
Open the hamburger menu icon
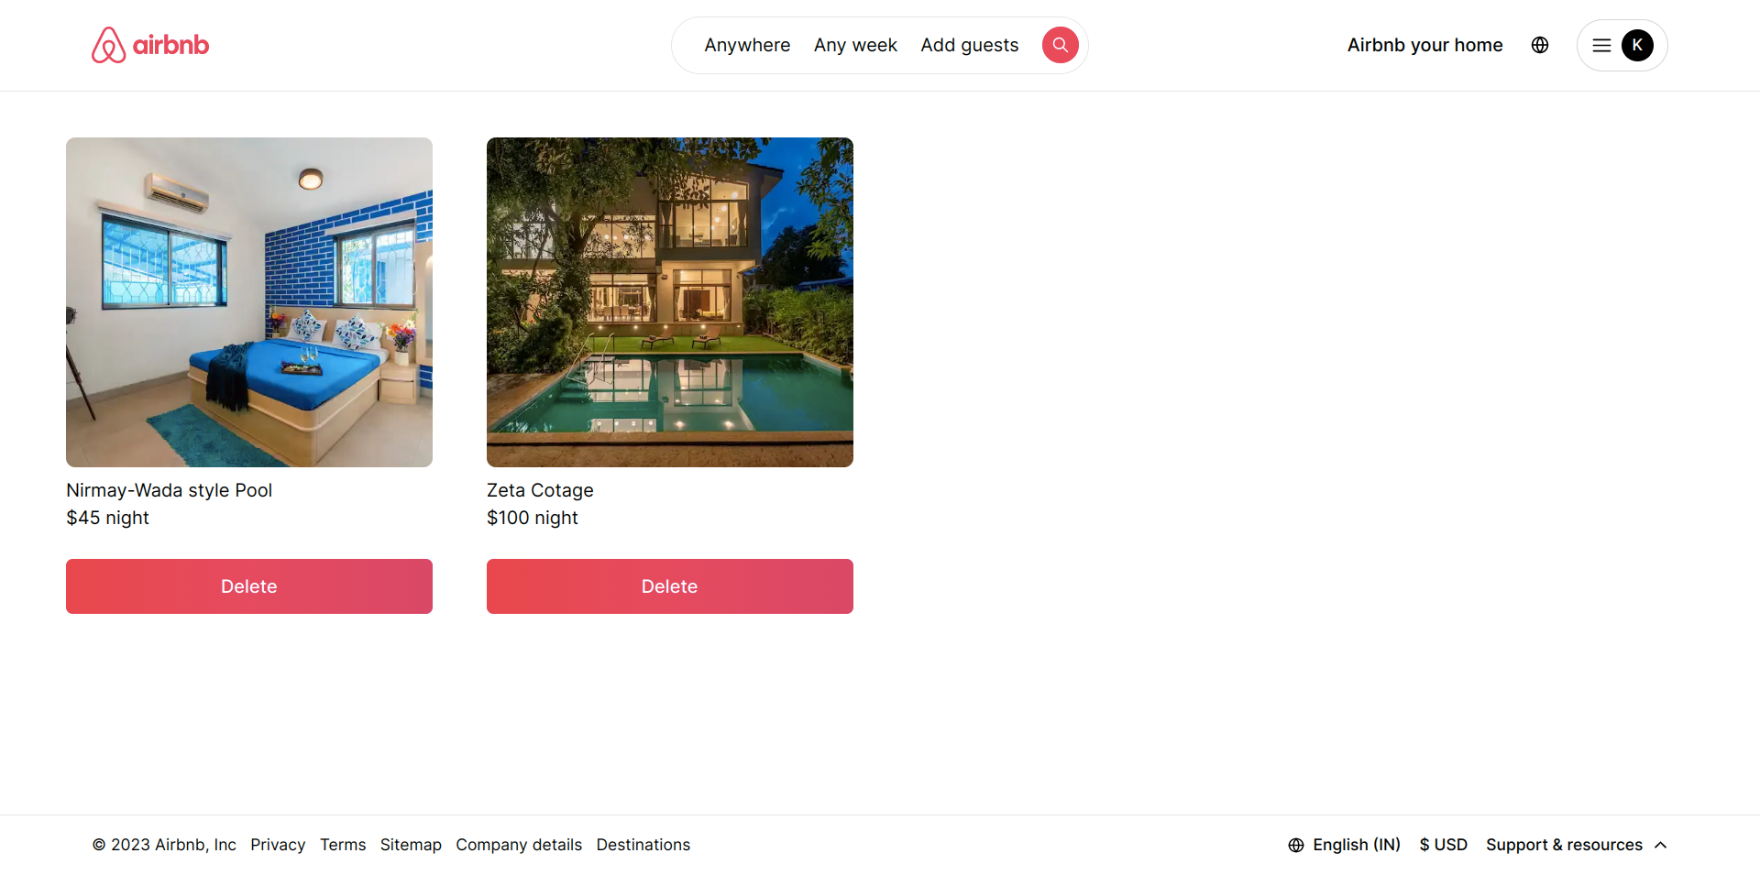click(x=1601, y=45)
